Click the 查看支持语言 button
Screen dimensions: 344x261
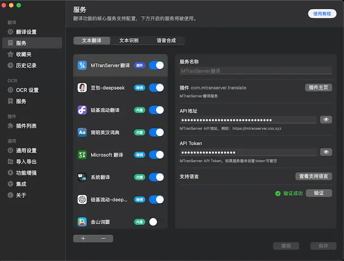point(314,176)
